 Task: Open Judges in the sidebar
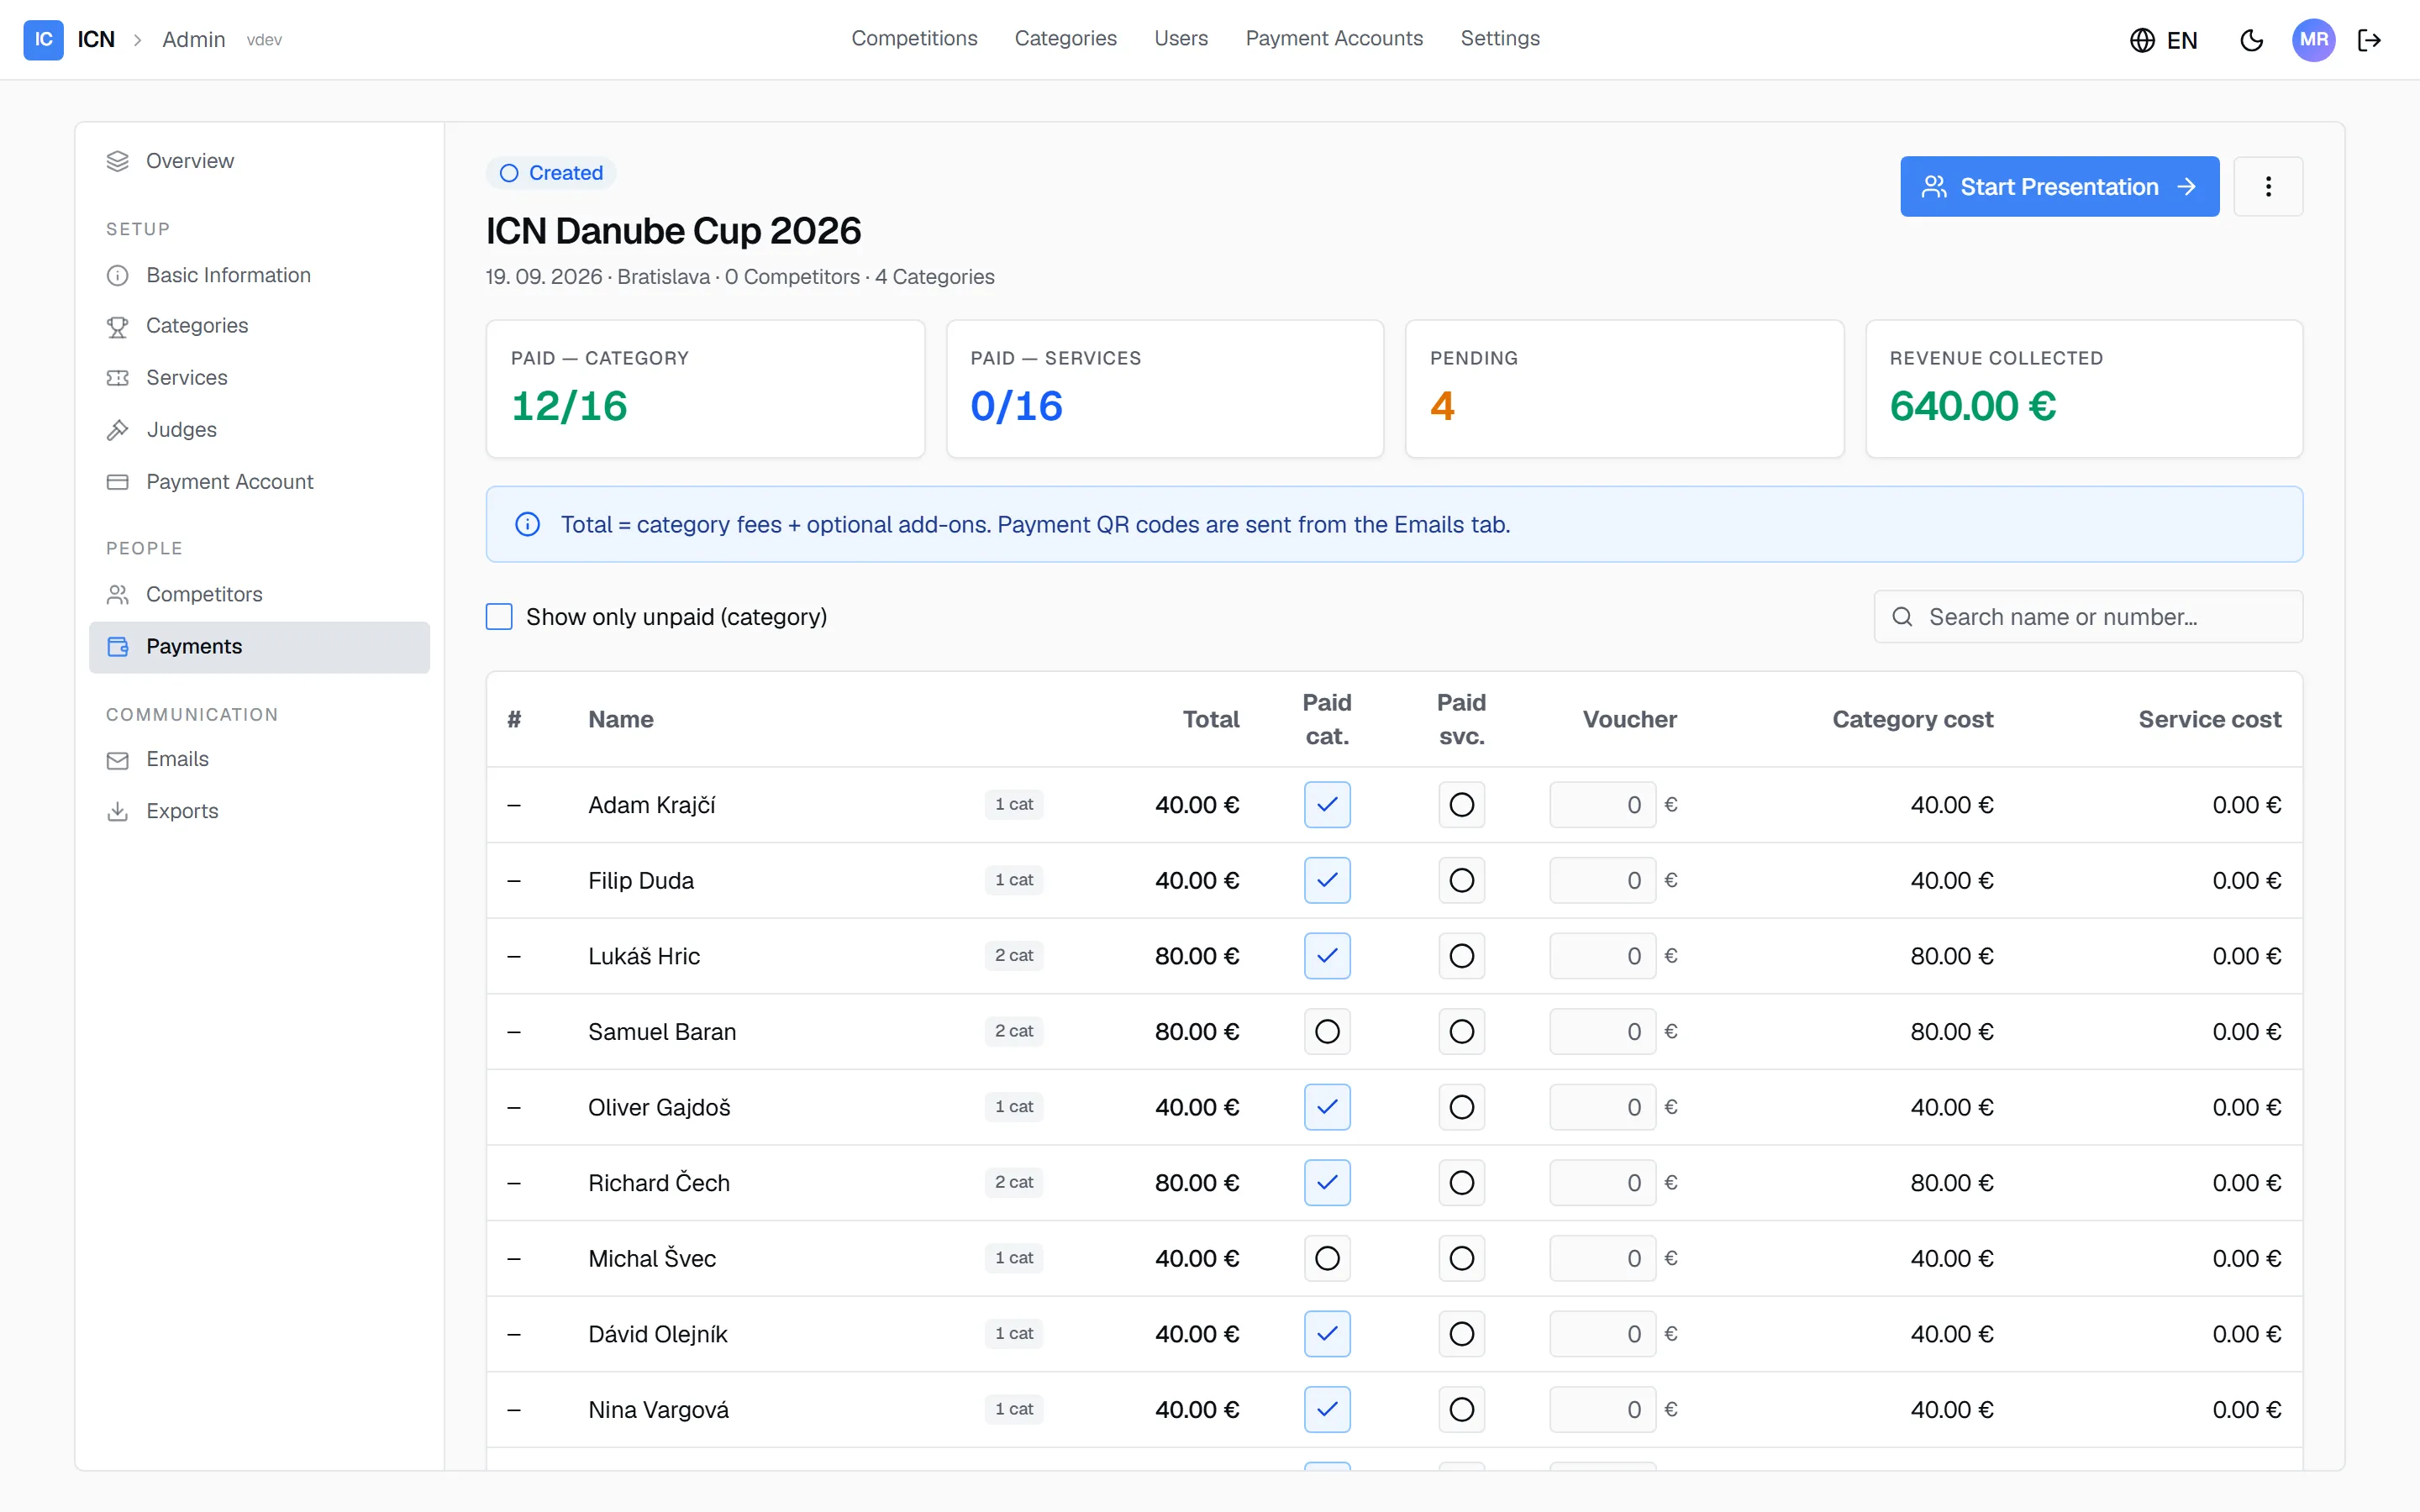(259, 430)
